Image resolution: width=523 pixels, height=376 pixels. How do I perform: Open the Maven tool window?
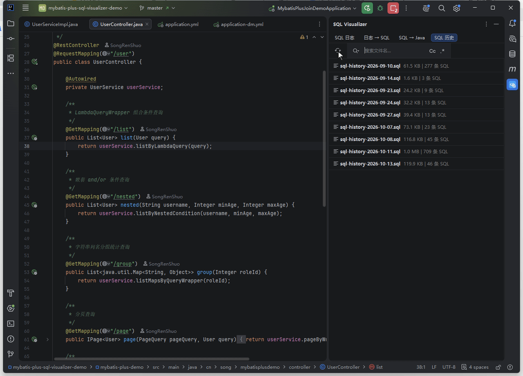pos(512,69)
